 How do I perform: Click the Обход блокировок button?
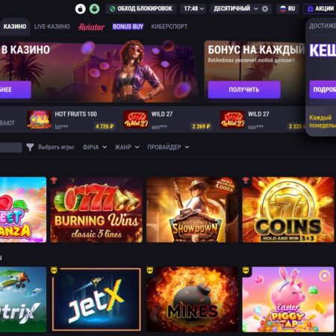click(x=141, y=9)
